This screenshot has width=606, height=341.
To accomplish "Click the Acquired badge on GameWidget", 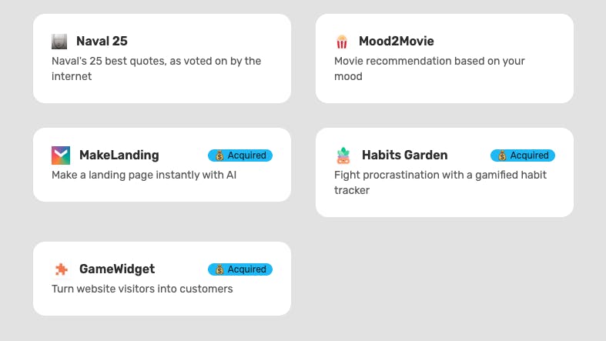I will (x=240, y=269).
